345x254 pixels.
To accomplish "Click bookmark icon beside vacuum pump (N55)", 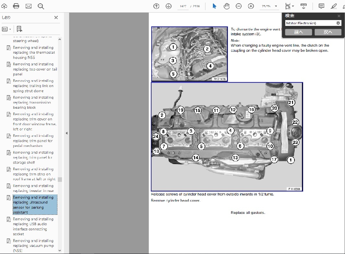I will (x=9, y=241).
